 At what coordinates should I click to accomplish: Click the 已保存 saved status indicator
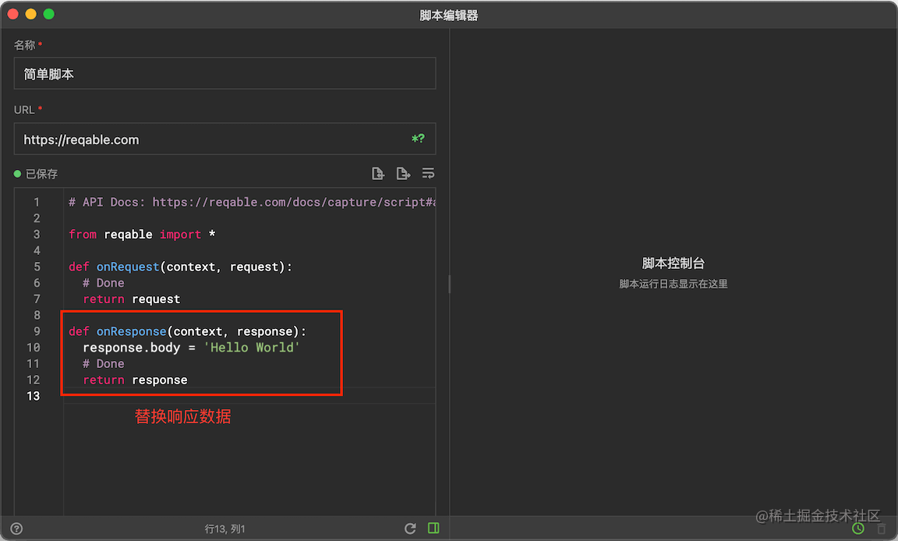pyautogui.click(x=38, y=173)
